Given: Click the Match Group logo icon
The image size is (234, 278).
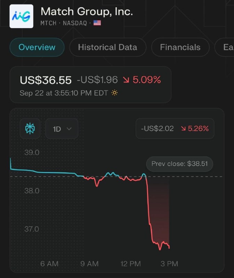Looking at the screenshot, I should point(21,16).
